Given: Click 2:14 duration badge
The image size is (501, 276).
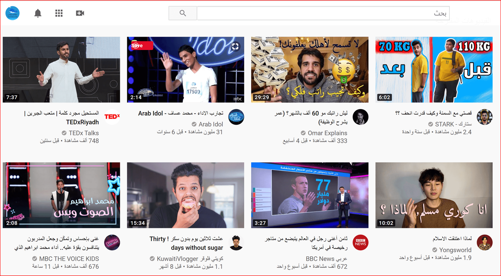Looking at the screenshot, I should pyautogui.click(x=136, y=97).
